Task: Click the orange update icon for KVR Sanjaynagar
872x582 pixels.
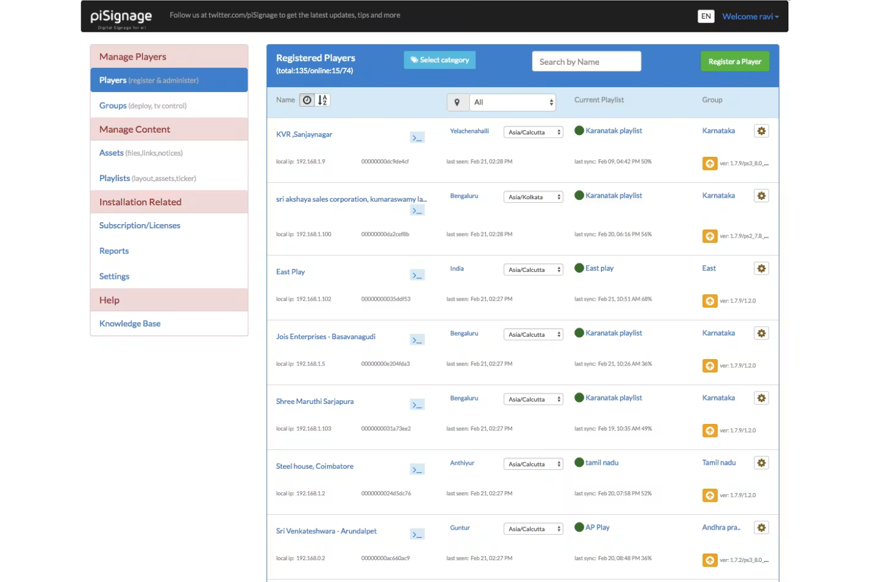Action: point(710,163)
